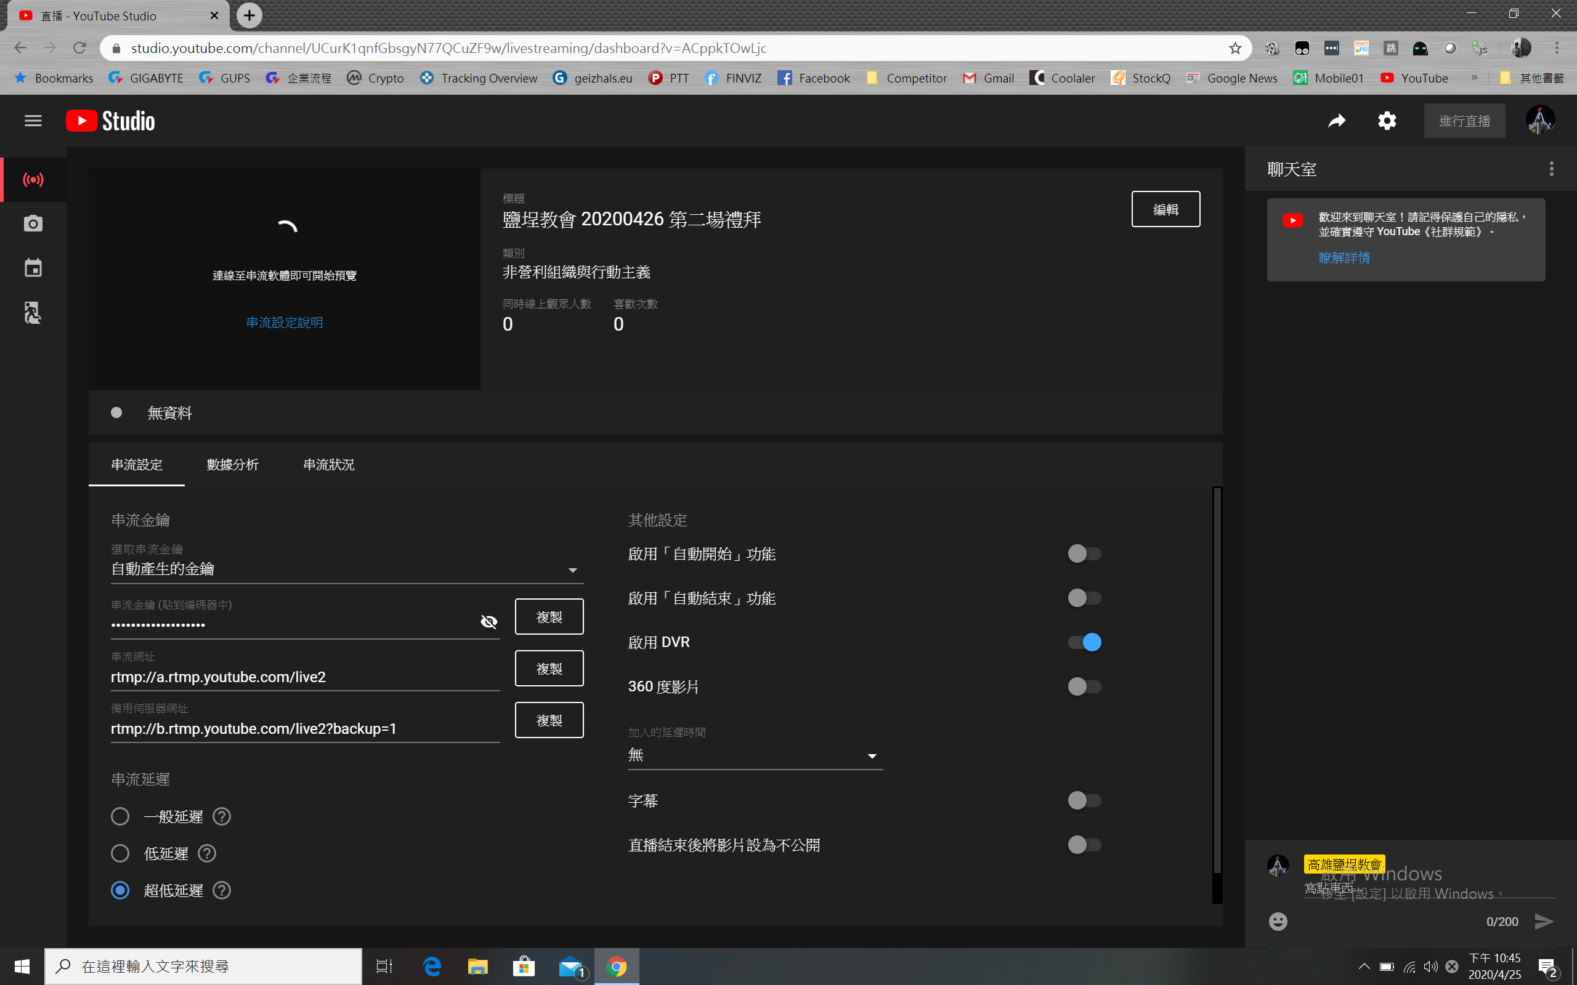Disable the 啟用 DVR toggle
Image resolution: width=1577 pixels, height=985 pixels.
click(x=1084, y=642)
